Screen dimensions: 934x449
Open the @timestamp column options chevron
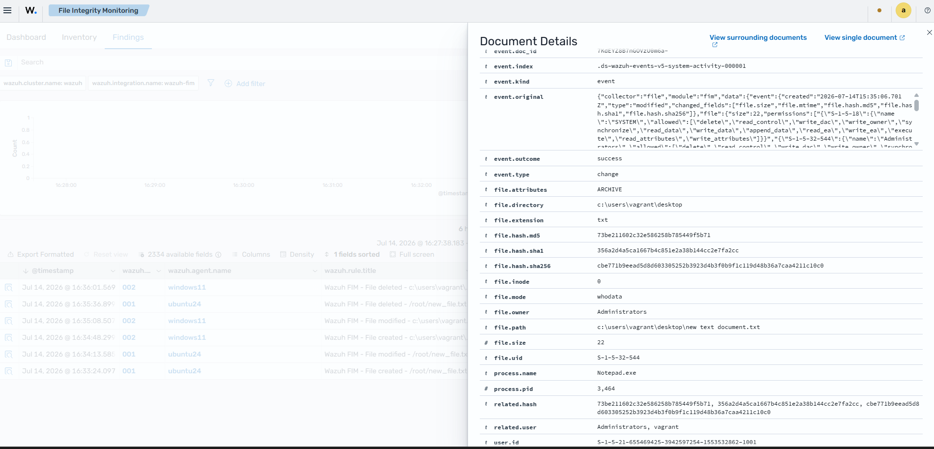[x=113, y=271]
